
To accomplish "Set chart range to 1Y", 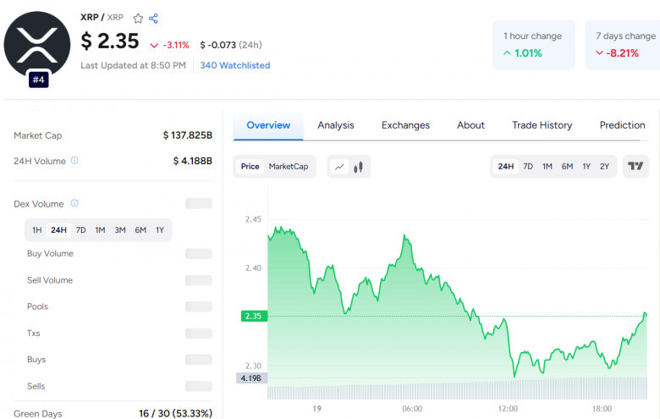I will 586,167.
